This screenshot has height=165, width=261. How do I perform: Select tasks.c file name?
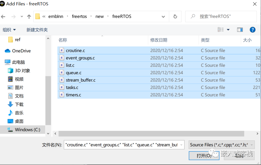(x=72, y=87)
